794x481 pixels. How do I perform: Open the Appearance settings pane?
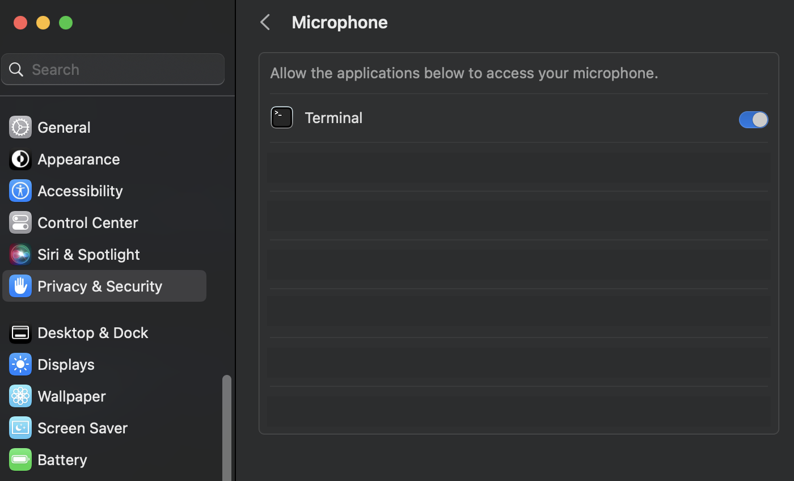[104, 159]
